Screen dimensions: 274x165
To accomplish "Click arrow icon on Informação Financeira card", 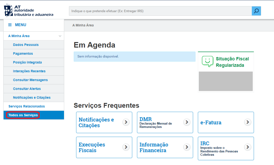I will (x=187, y=147).
